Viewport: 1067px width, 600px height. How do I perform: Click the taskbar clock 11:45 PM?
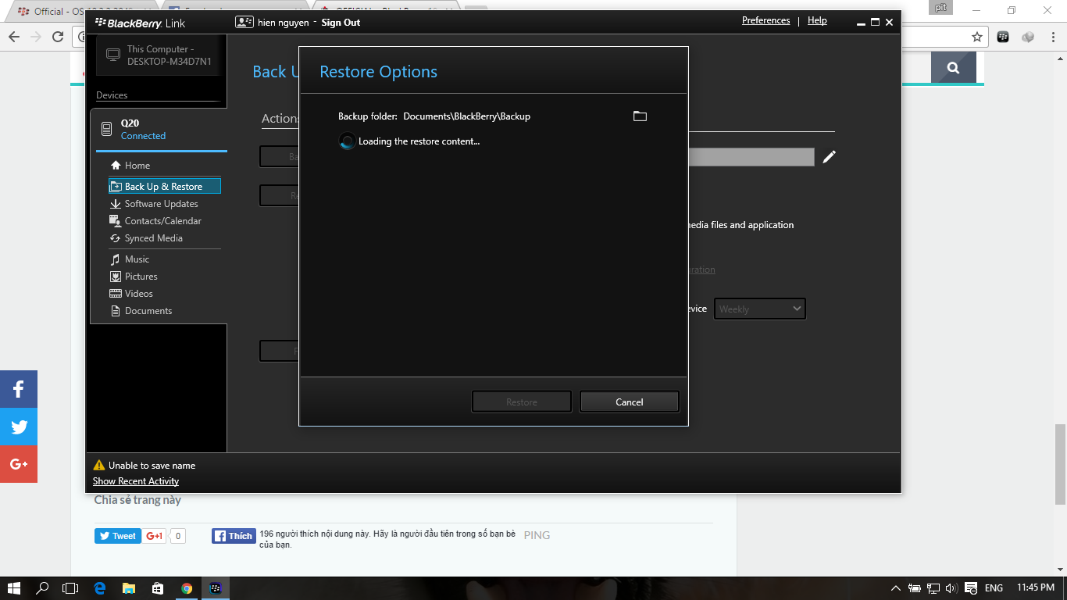(x=1036, y=588)
